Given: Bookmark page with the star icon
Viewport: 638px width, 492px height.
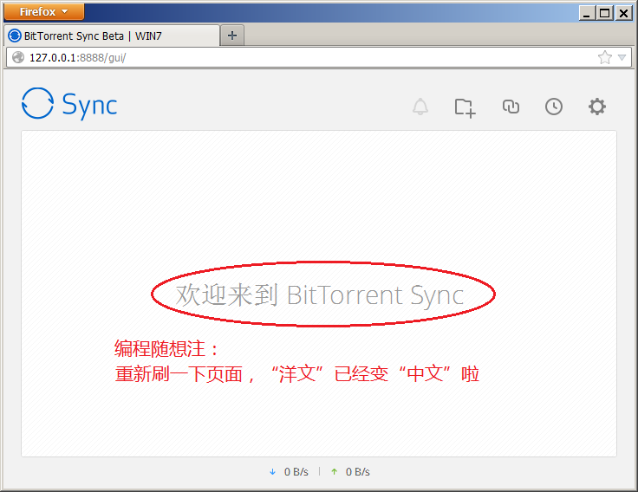Looking at the screenshot, I should [x=605, y=57].
